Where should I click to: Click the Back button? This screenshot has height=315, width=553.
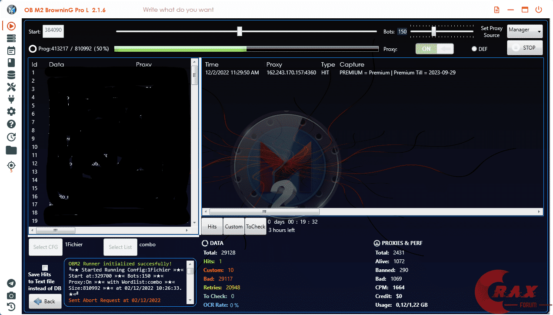click(x=45, y=302)
